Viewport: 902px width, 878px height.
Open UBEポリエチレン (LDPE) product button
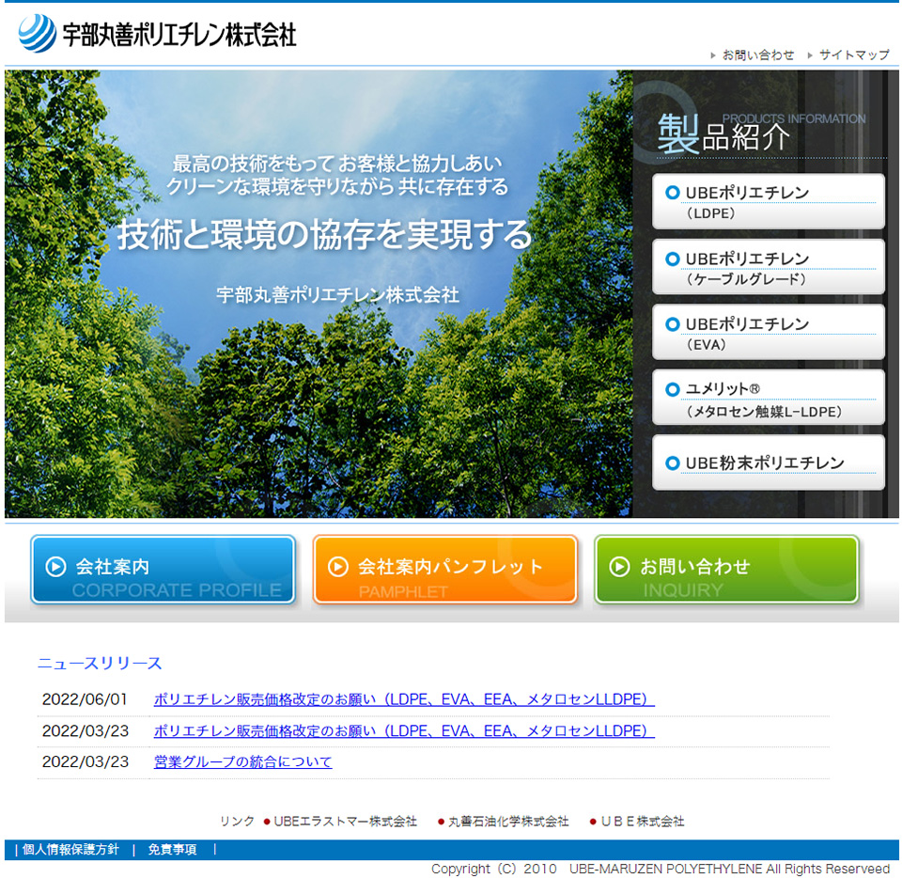(x=768, y=201)
